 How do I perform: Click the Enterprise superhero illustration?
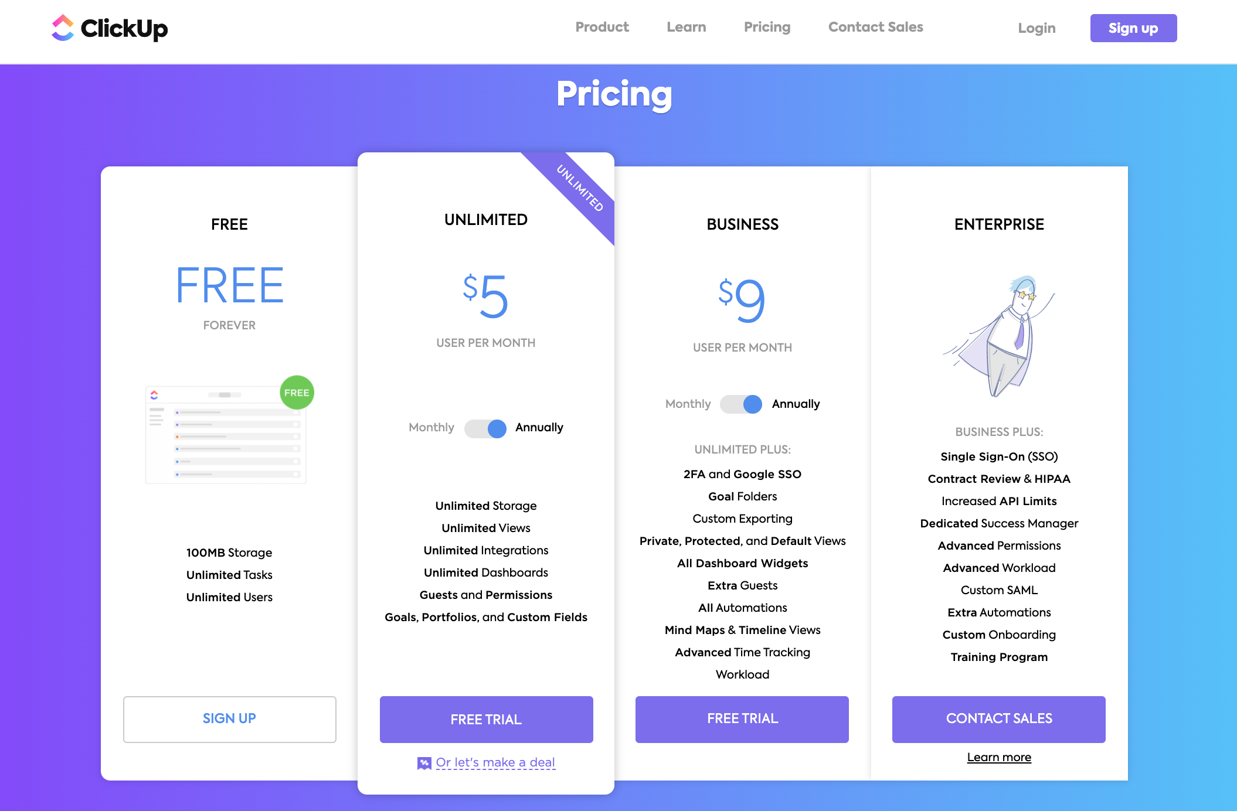tap(999, 336)
